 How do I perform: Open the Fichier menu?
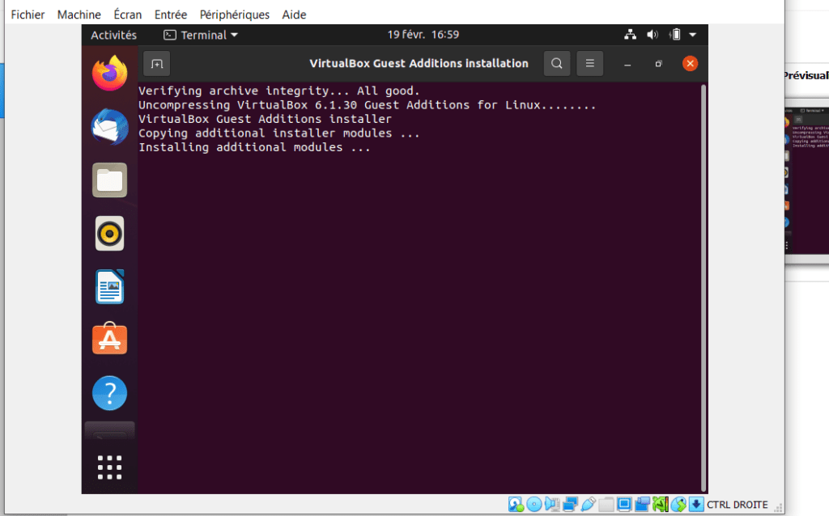click(28, 15)
